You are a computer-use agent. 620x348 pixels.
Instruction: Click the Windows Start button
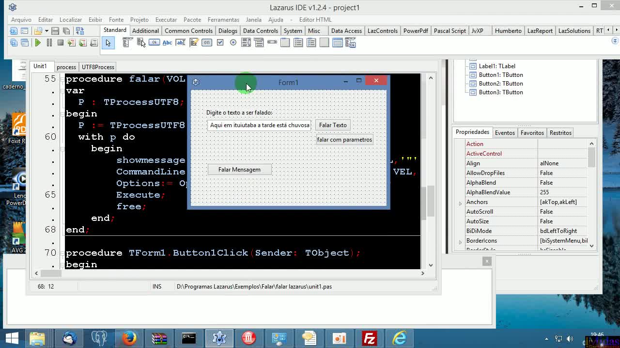coord(12,338)
